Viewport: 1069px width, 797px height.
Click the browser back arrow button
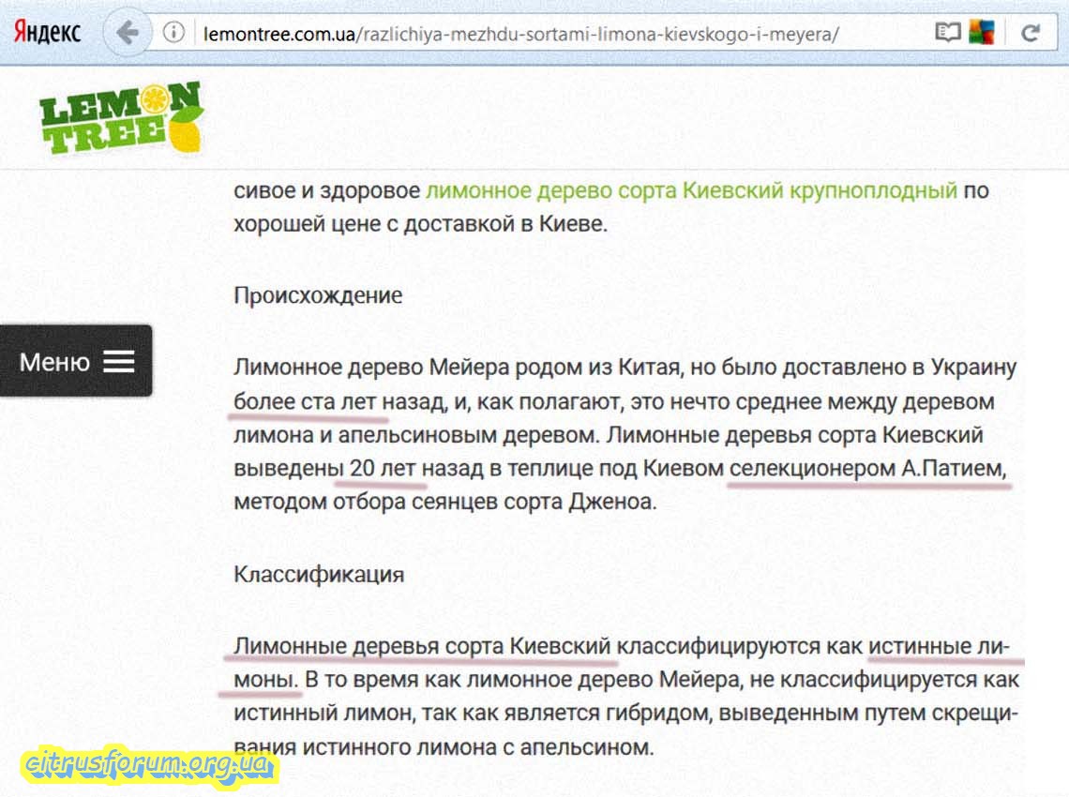tap(128, 34)
